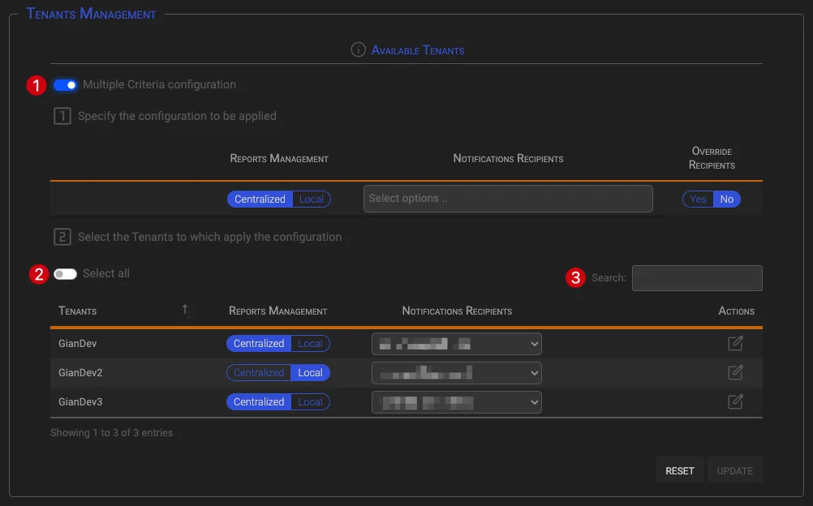Viewport: 813px width, 506px height.
Task: Click the UPDATE button
Action: pos(735,471)
